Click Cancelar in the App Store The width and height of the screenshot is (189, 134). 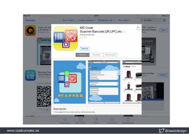(x=30, y=20)
